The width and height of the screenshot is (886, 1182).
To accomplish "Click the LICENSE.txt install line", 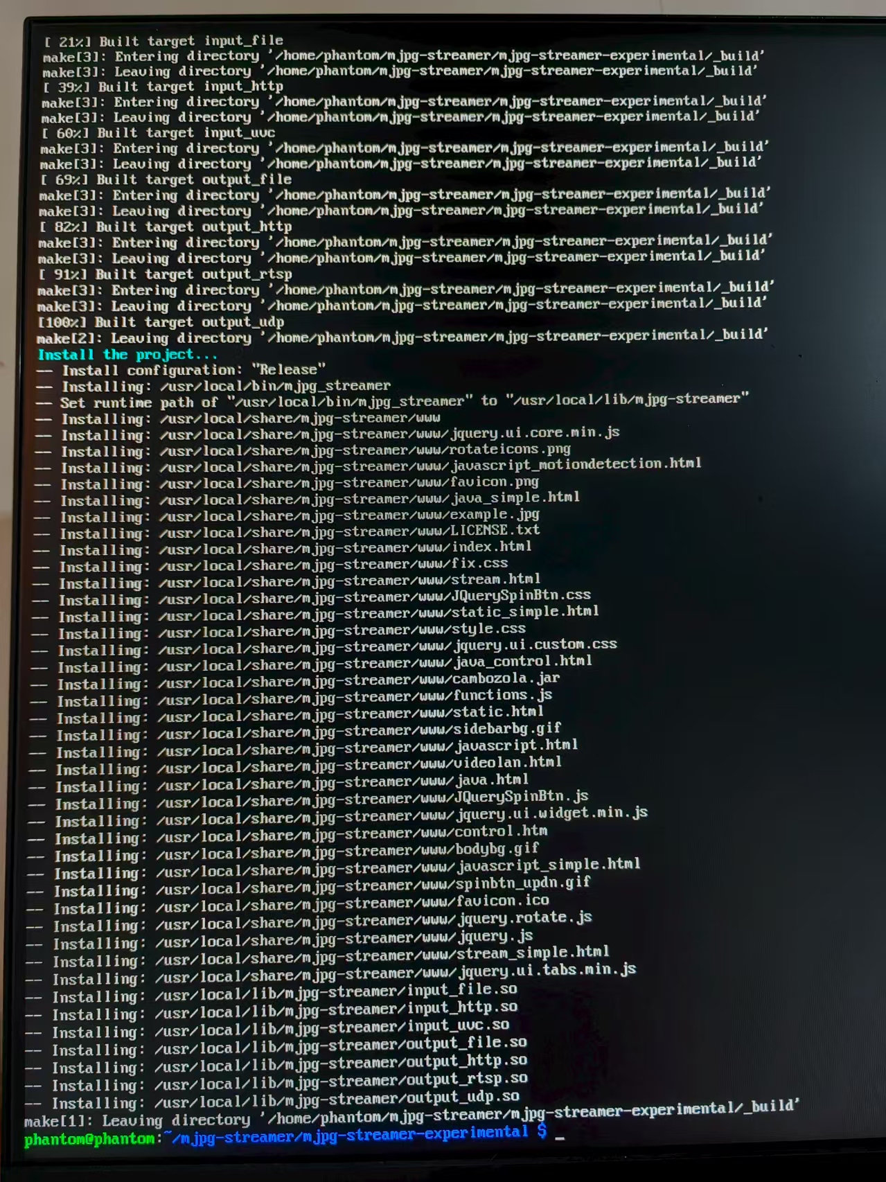I will (x=287, y=532).
